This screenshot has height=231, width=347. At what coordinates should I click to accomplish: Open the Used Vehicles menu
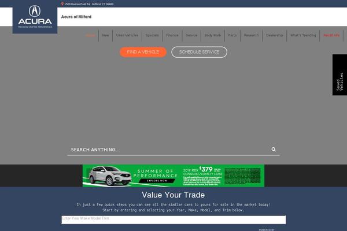click(127, 35)
